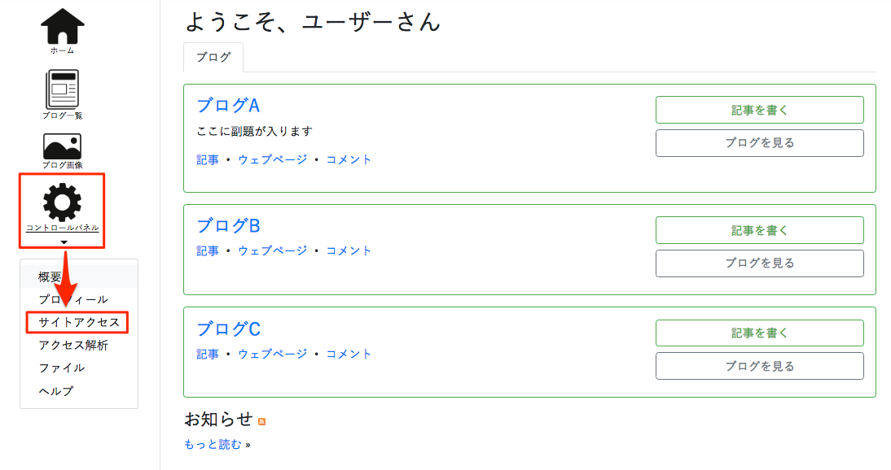Click 記事を書く button for ブログC
Screen dimensions: 891x470
click(760, 333)
